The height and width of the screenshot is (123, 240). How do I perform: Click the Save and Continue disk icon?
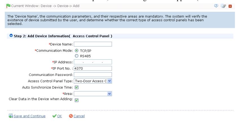tap(11, 116)
